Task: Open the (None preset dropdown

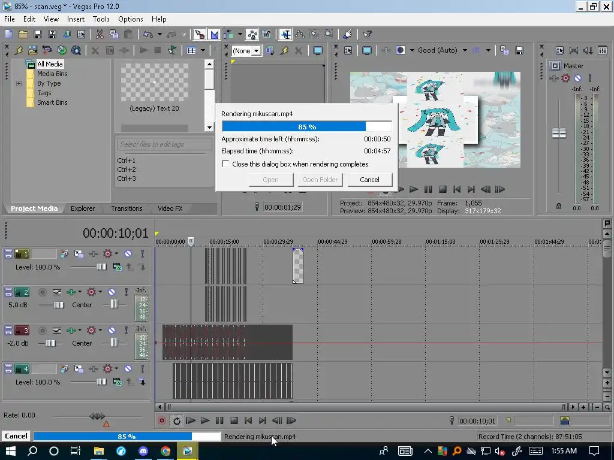Action: tap(256, 51)
